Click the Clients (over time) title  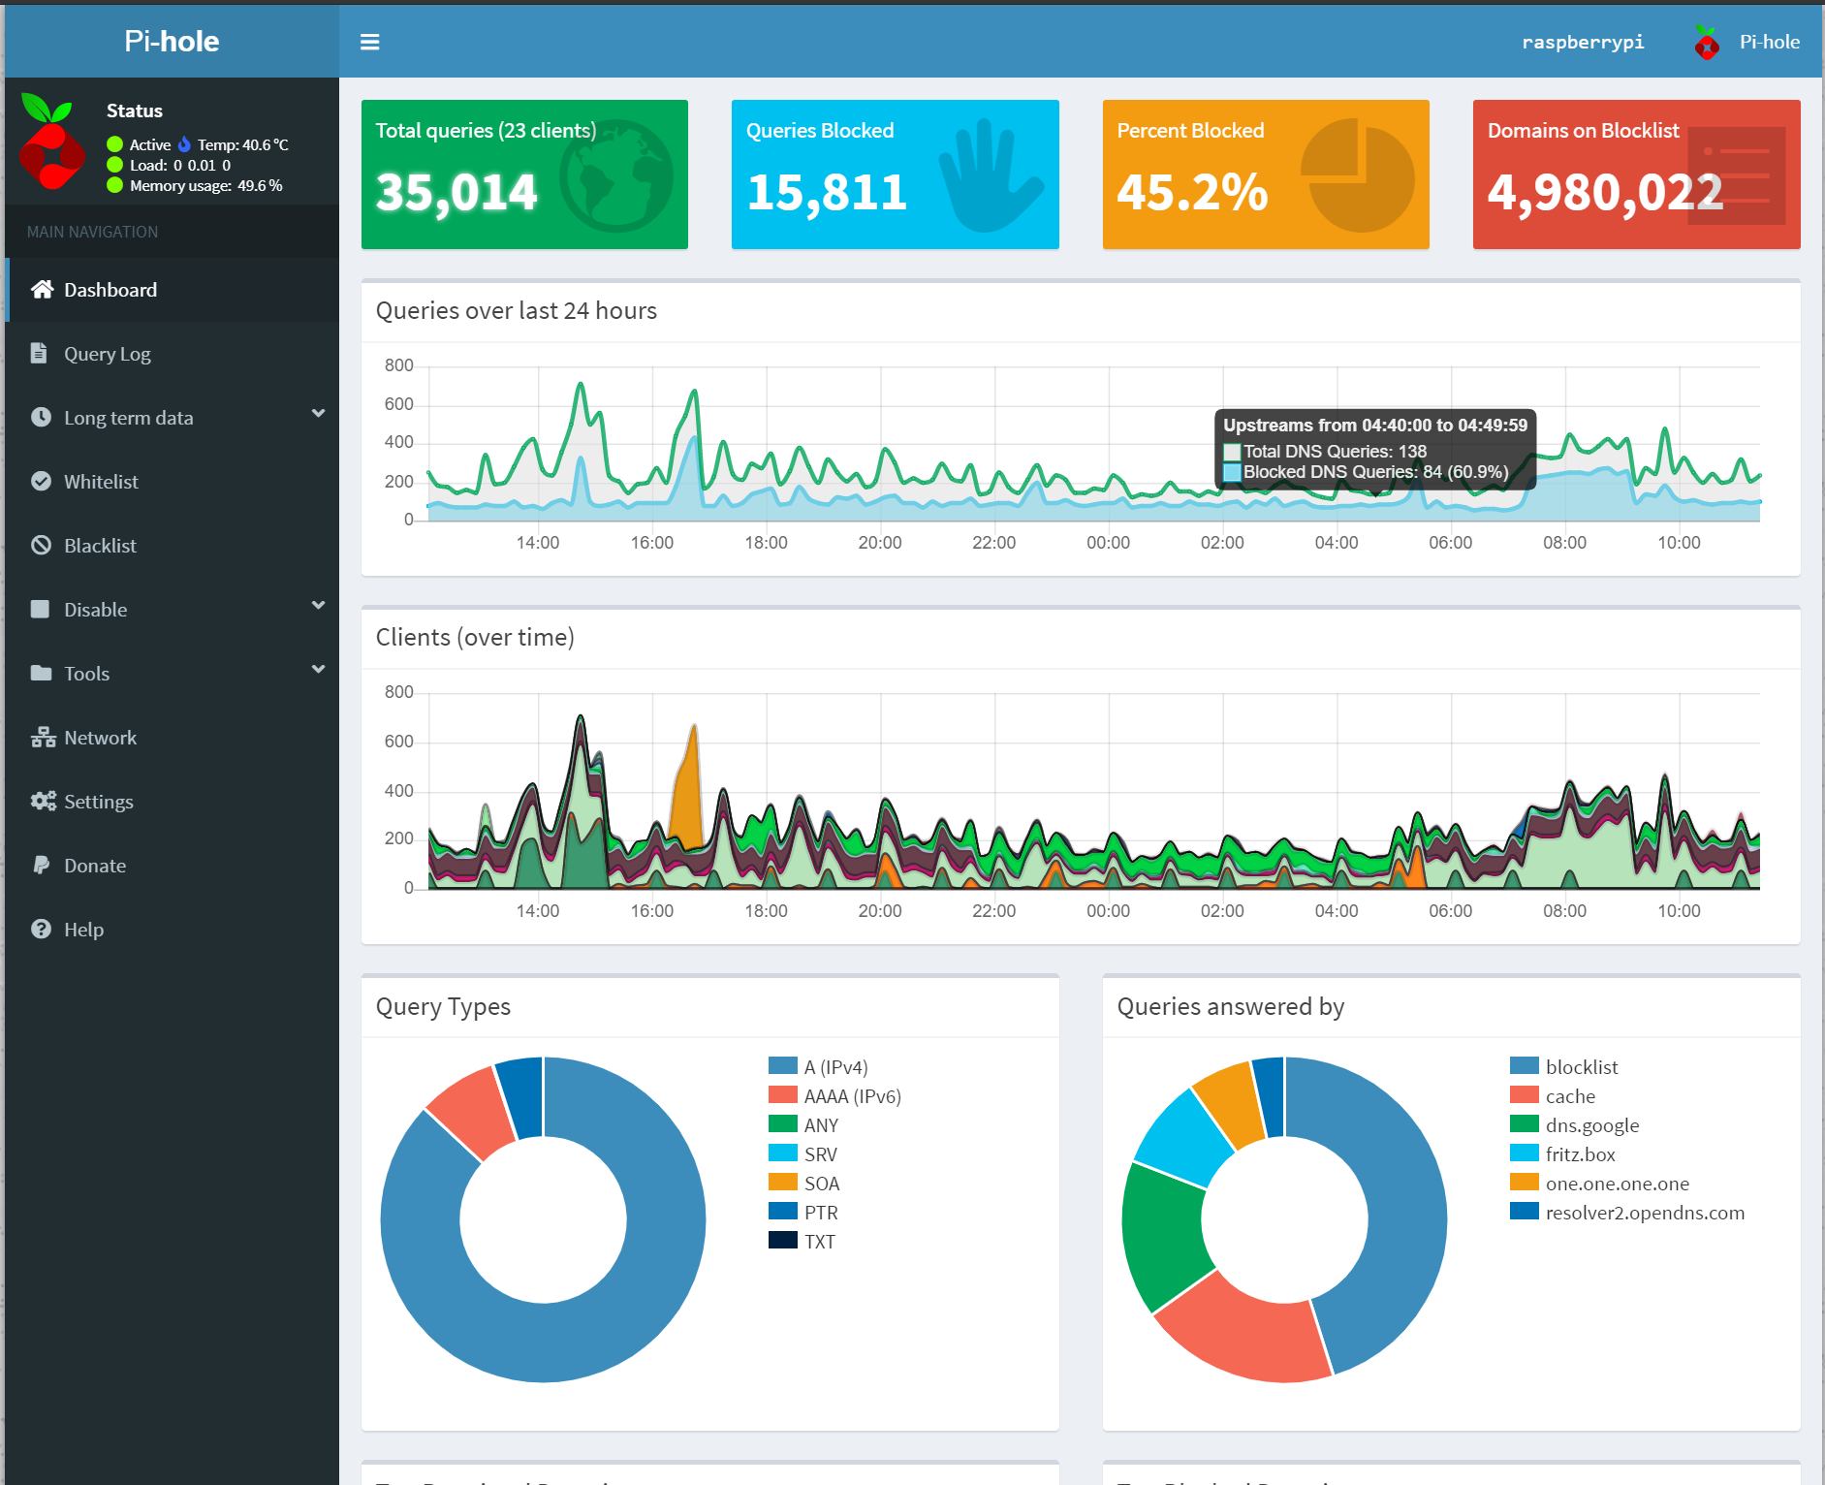pos(475,637)
